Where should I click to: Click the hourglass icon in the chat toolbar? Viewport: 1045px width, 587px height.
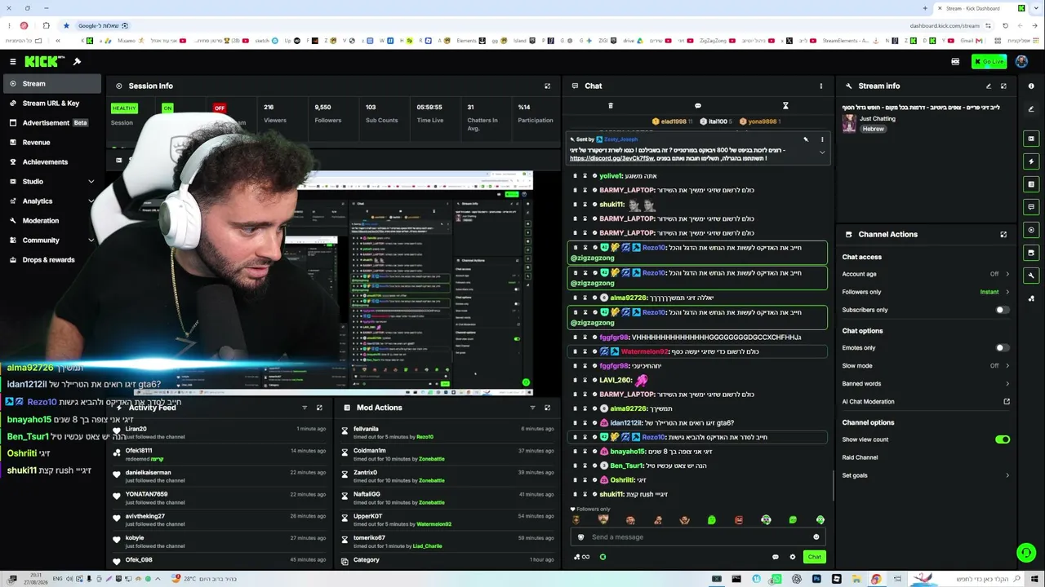point(785,106)
